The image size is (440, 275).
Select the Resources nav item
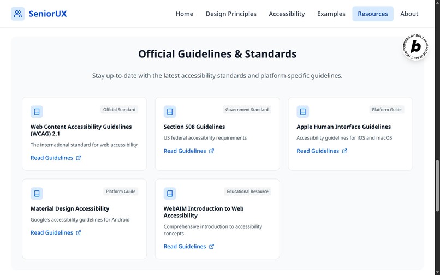[x=373, y=14]
